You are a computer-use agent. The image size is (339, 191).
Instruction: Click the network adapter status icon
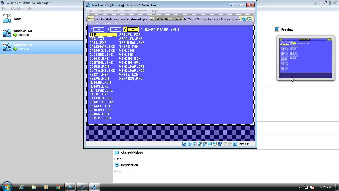click(x=199, y=144)
